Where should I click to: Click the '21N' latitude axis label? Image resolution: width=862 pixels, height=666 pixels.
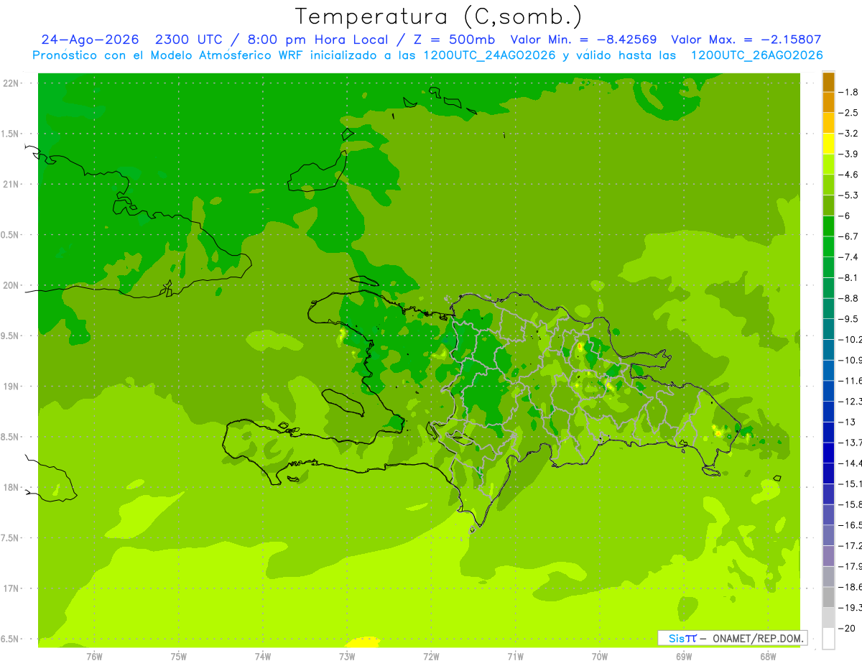click(x=12, y=185)
